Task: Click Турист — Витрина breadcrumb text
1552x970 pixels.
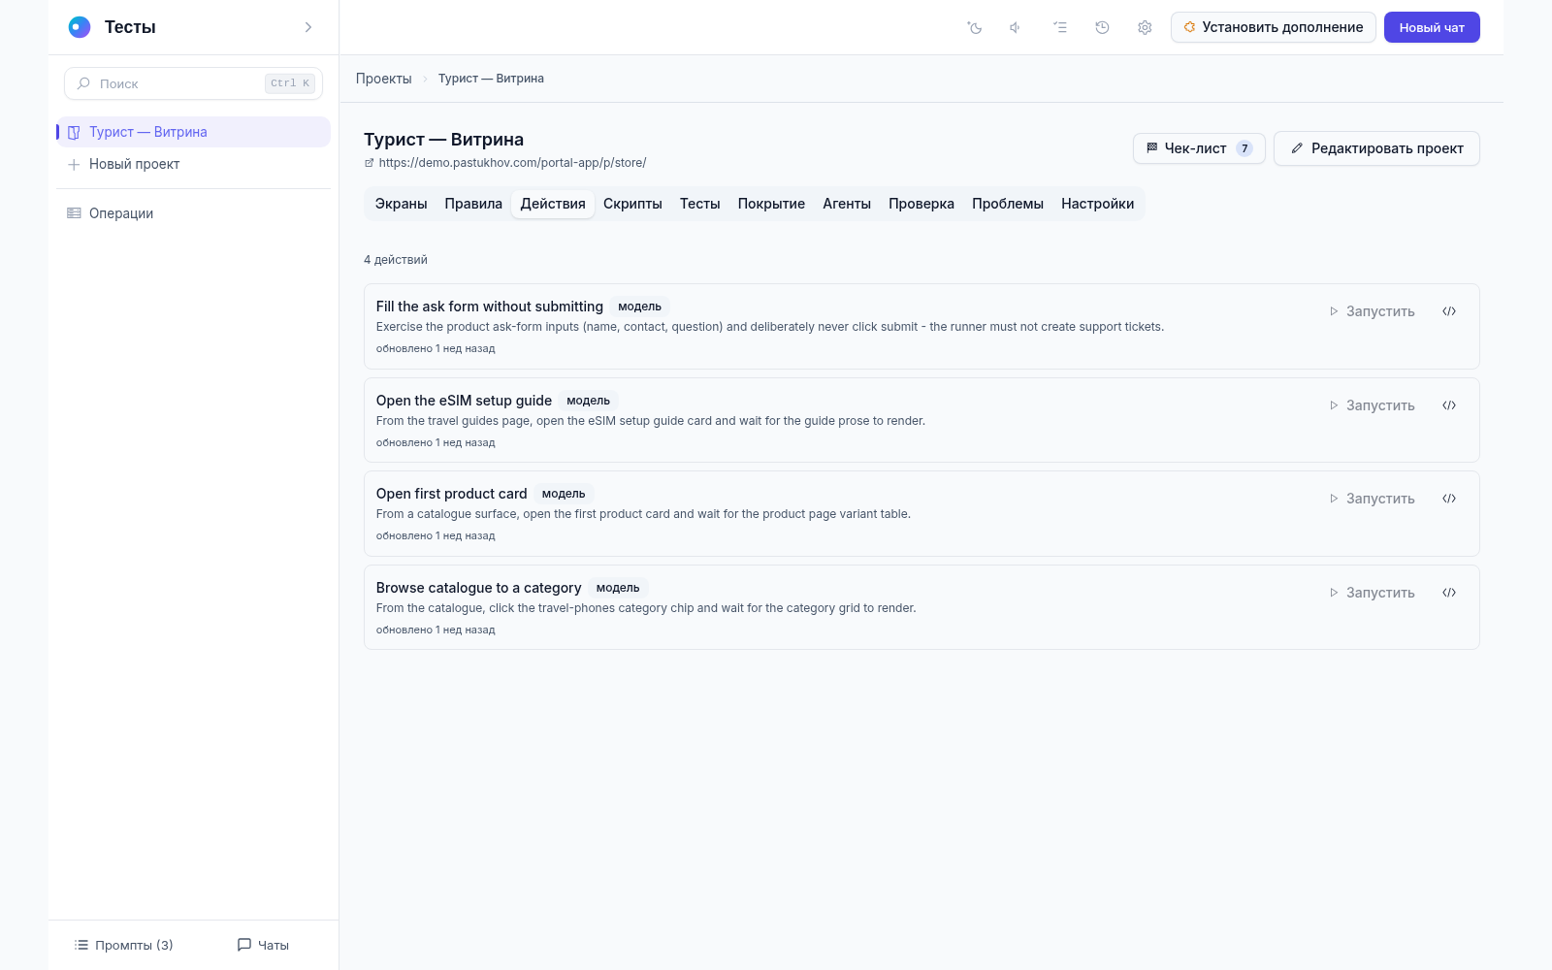Action: pos(491,79)
